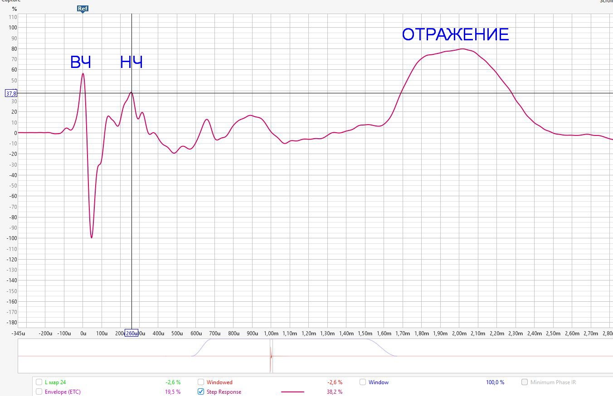
Task: Click the Ref marker above the graph
Action: (x=83, y=8)
